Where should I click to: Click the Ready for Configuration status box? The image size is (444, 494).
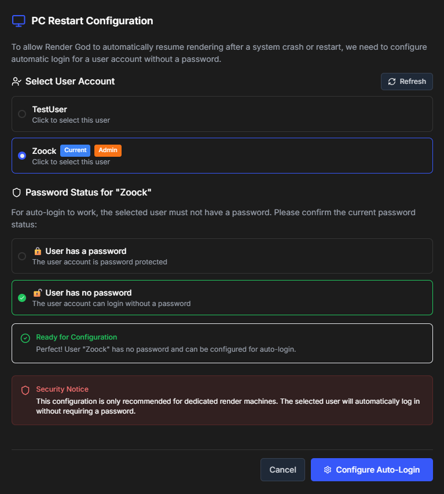point(222,342)
